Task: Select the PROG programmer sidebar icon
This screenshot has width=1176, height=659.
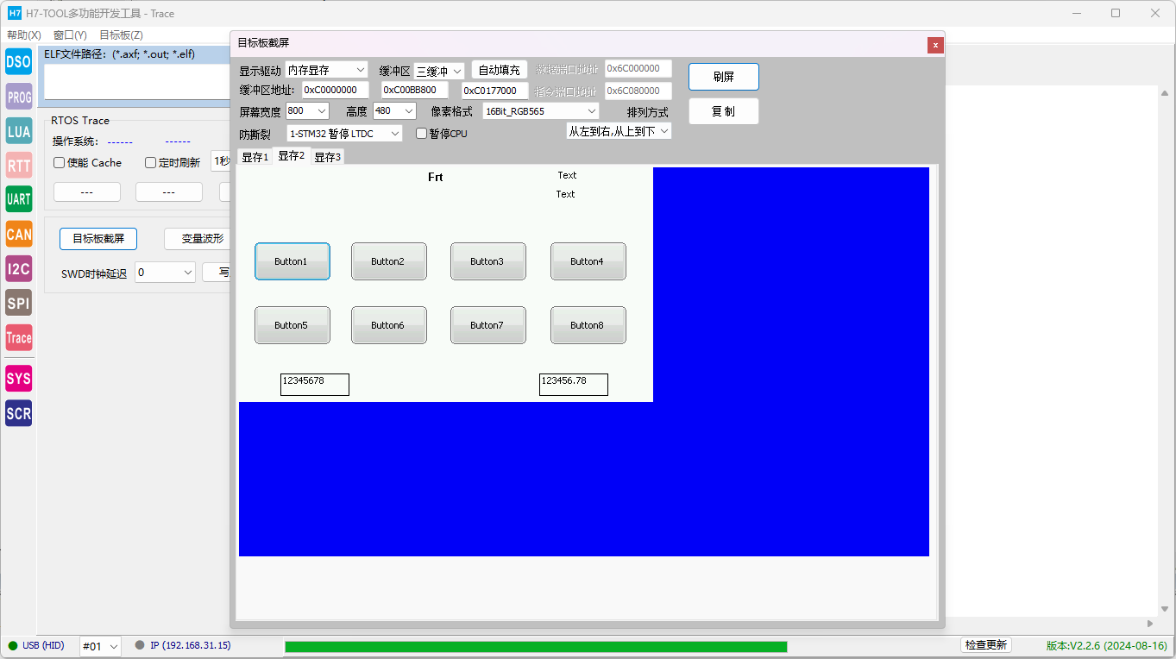Action: [18, 97]
